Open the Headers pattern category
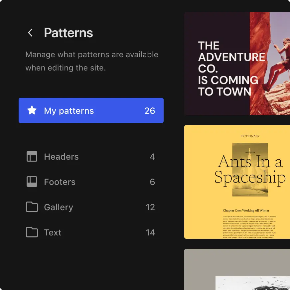This screenshot has width=290, height=290. pos(61,157)
